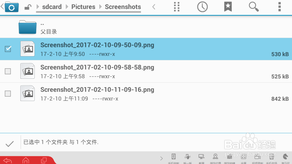The width and height of the screenshot is (292, 164).
Task: Navigate to sdcard in breadcrumb
Action: pyautogui.click(x=52, y=7)
